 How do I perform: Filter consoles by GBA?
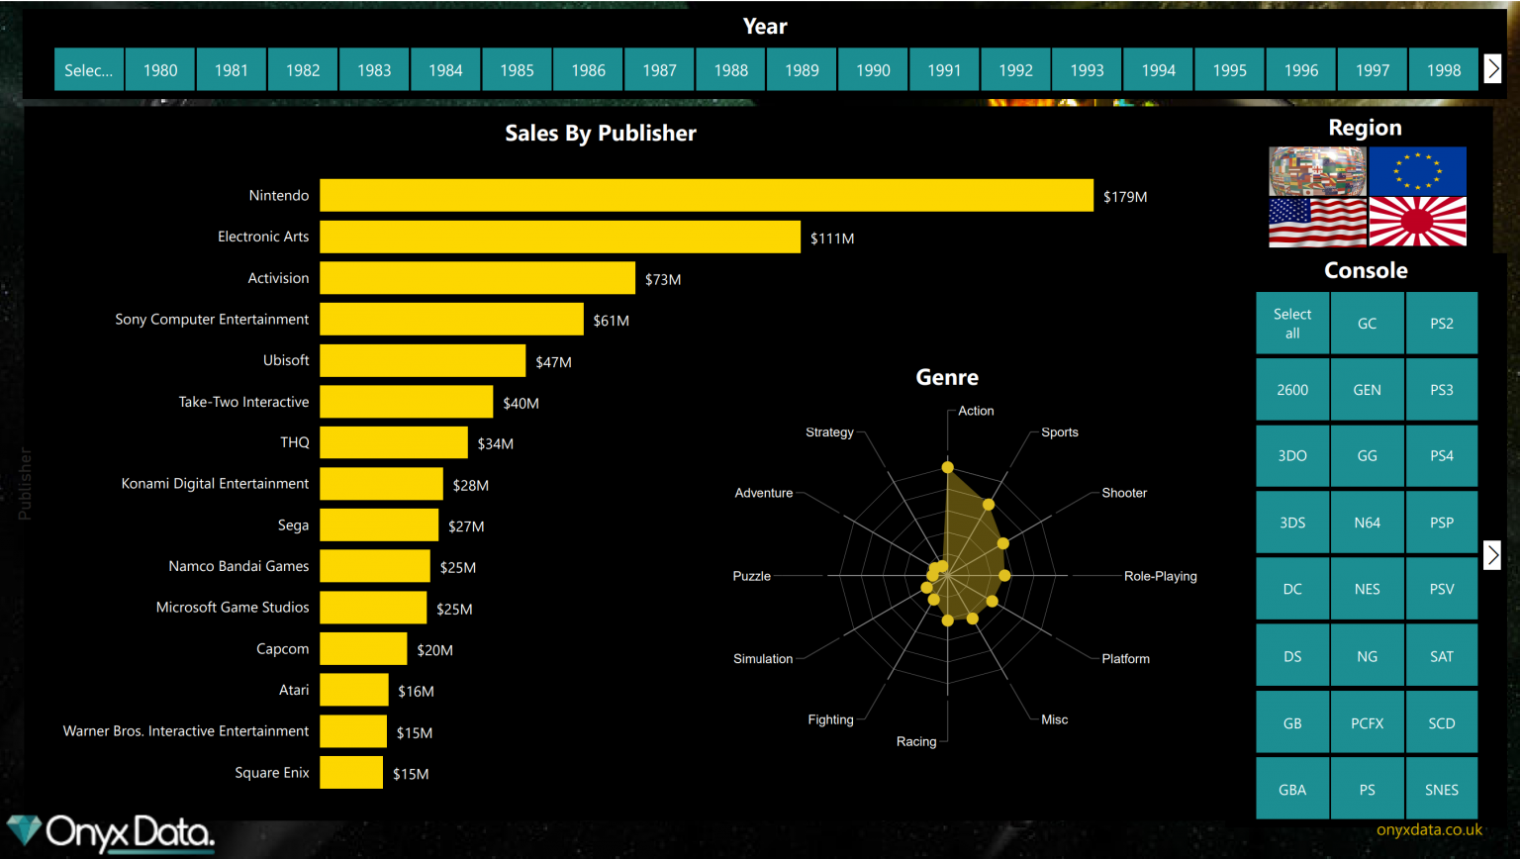1292,789
